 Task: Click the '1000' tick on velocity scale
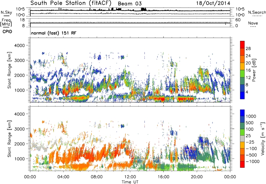[251, 116]
